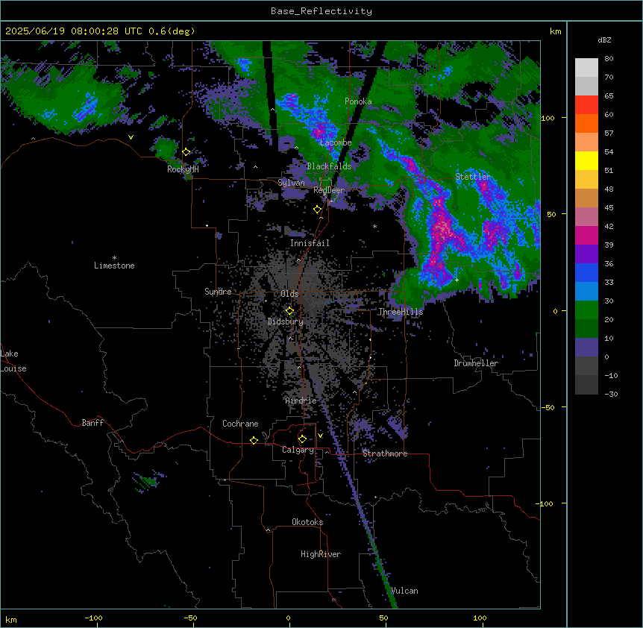Viewport: 643px width, 628px height.
Task: Pick the royal blue 33-36 dBZ swatch
Action: click(x=586, y=272)
